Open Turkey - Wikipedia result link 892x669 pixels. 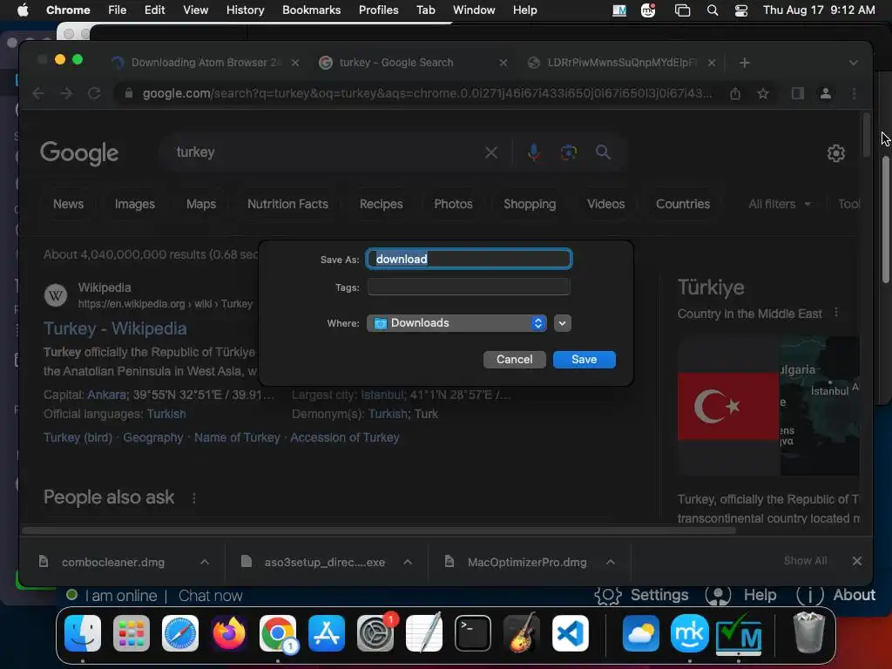[115, 328]
